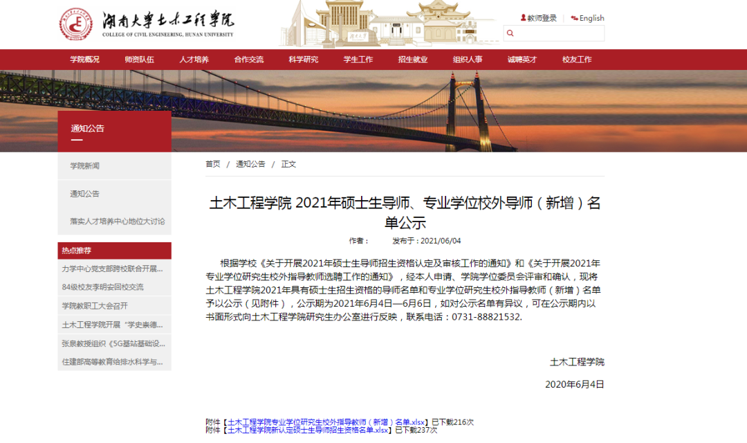
Task: Download 新认定硕士生导师招生资格名单.xlsx attachment
Action: 308,430
